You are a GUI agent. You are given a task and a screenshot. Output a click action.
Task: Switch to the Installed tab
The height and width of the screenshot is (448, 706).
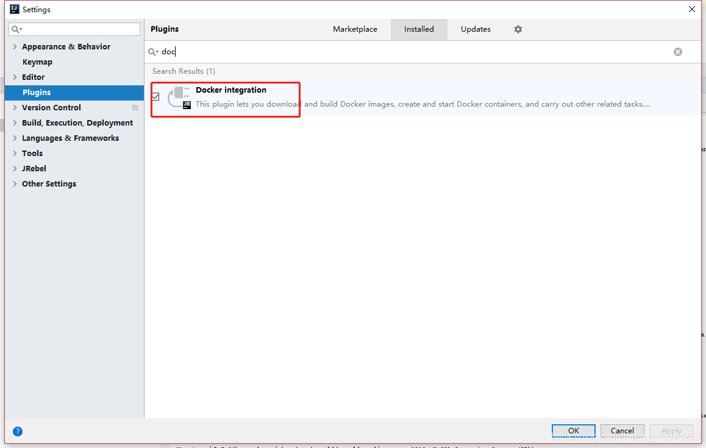click(x=419, y=29)
